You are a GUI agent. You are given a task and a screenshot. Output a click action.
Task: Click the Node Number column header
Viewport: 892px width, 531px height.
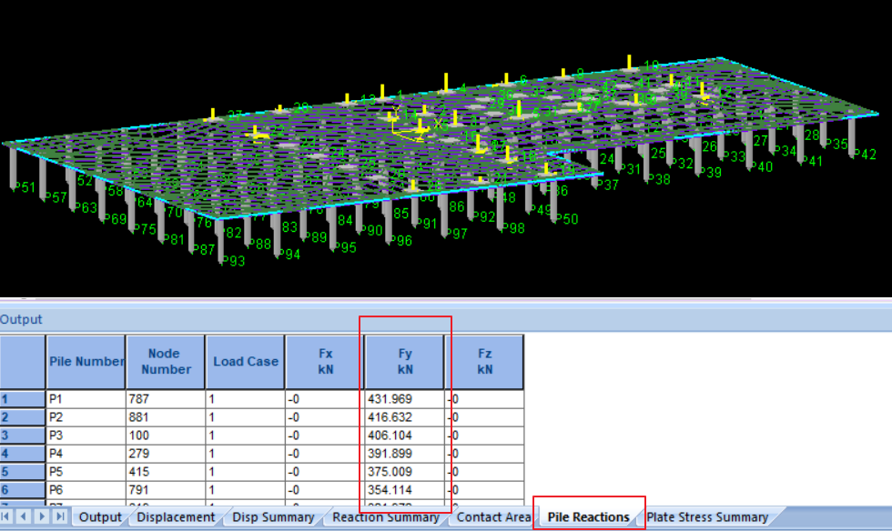click(165, 362)
